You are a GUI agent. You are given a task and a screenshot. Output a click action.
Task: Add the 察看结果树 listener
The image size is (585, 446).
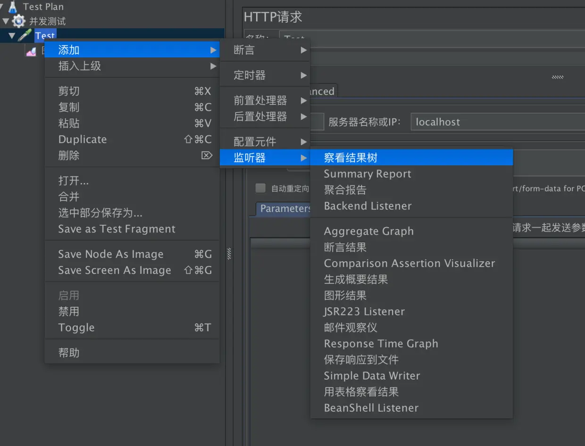411,157
